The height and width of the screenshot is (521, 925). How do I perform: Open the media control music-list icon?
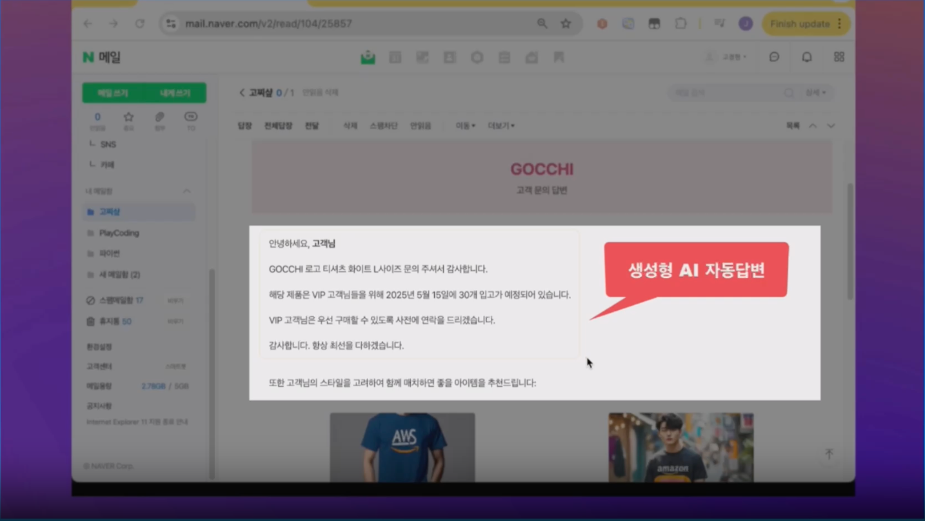coord(720,24)
